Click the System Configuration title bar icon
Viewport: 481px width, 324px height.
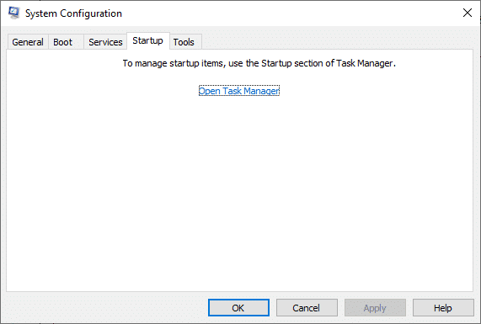click(x=13, y=13)
